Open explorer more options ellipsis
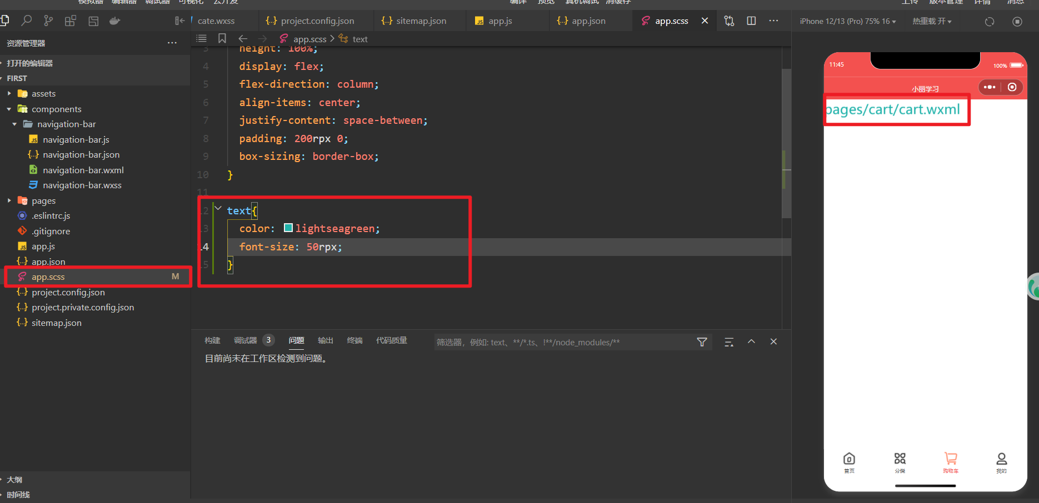The height and width of the screenshot is (503, 1039). tap(172, 43)
